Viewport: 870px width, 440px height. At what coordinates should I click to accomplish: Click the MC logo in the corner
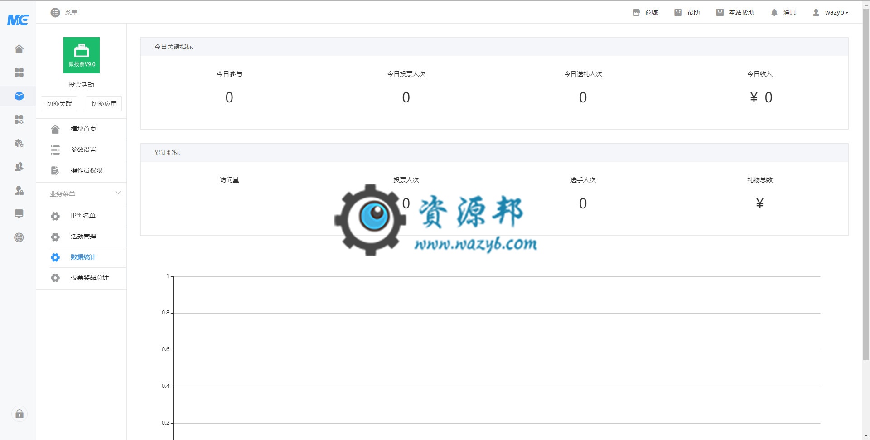point(18,19)
